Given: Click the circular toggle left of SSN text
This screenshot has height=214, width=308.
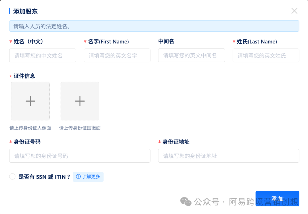Looking at the screenshot, I should (x=12, y=176).
